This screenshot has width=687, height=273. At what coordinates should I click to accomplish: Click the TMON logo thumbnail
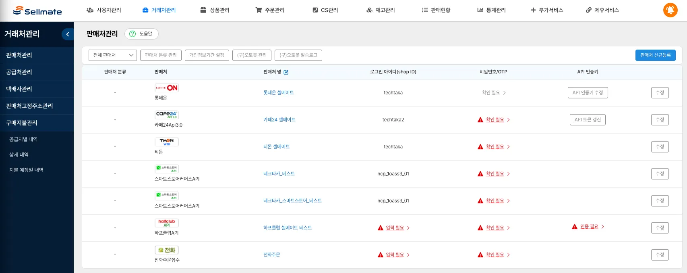[167, 142]
